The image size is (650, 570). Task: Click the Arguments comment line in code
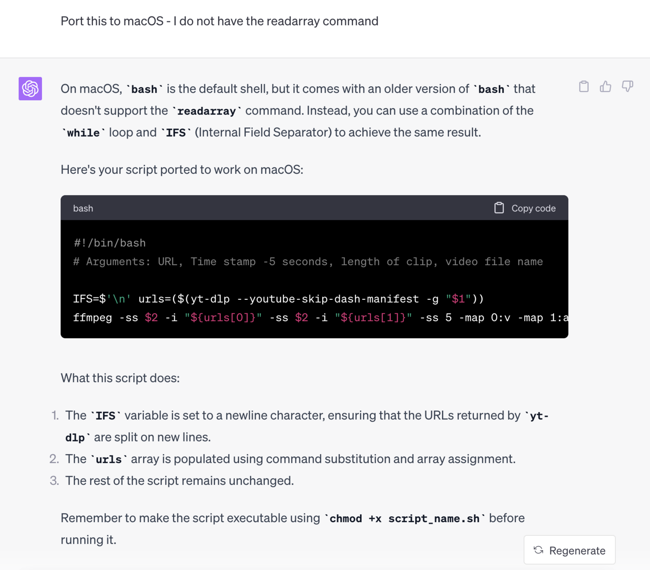pyautogui.click(x=307, y=262)
